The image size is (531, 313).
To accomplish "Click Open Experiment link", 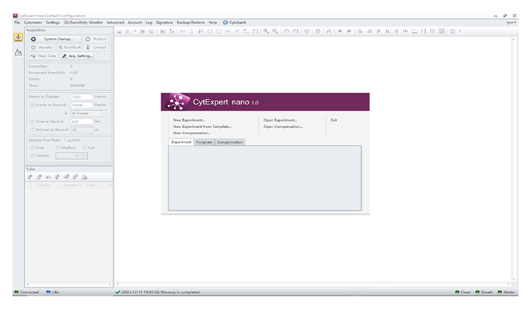I will (280, 120).
